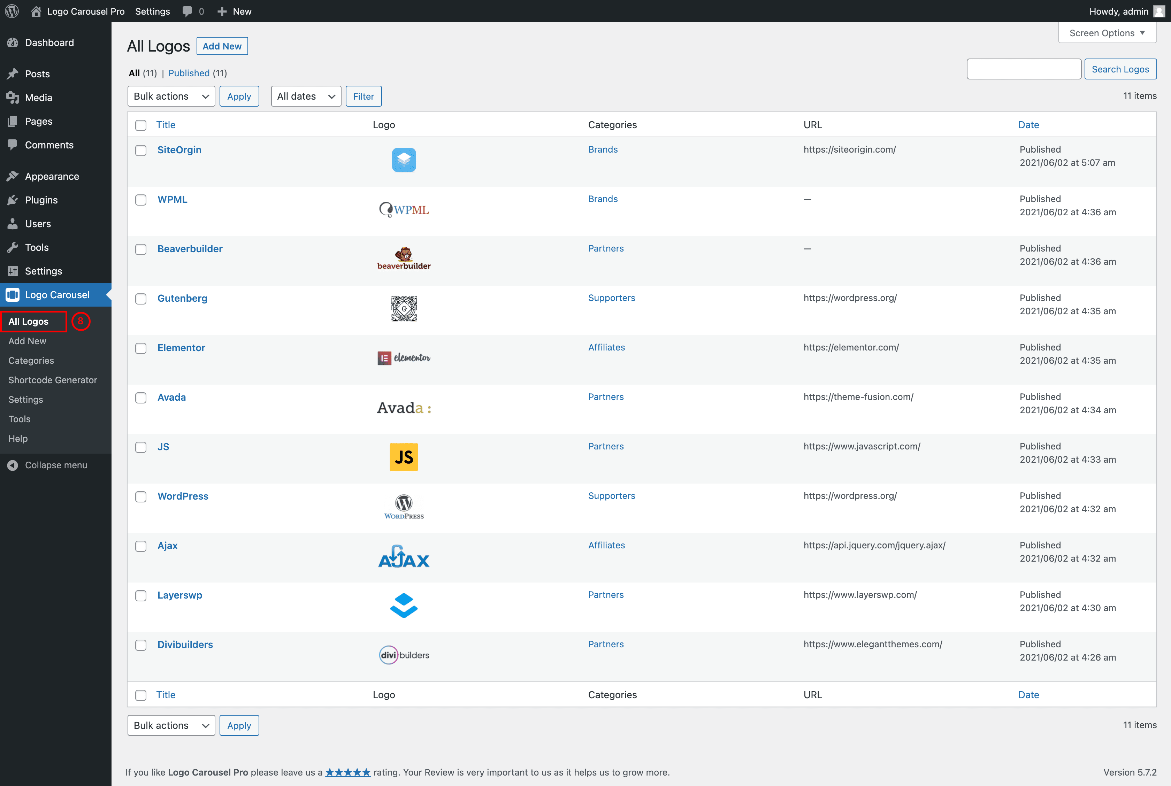Image resolution: width=1171 pixels, height=786 pixels.
Task: Go to Categories under Logo Carousel
Action: [31, 360]
